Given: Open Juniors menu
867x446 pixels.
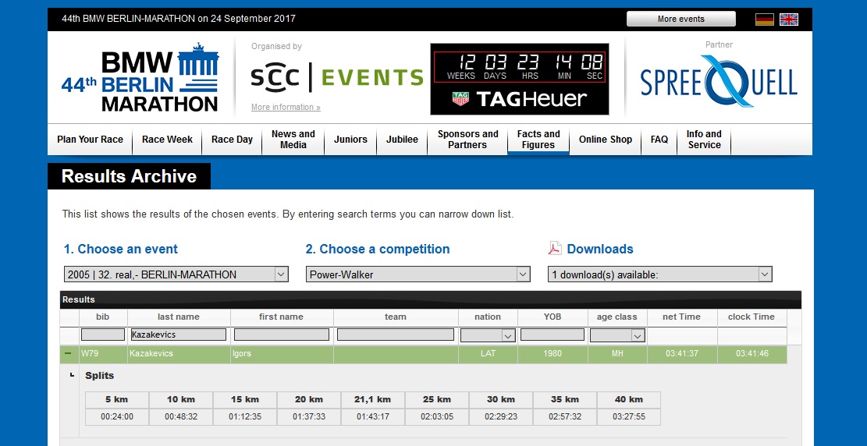Looking at the screenshot, I should point(350,140).
